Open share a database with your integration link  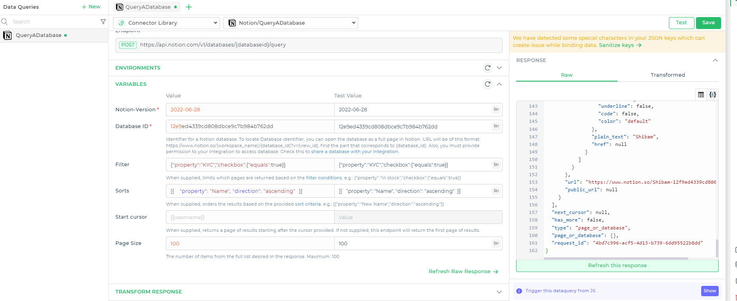click(355, 151)
